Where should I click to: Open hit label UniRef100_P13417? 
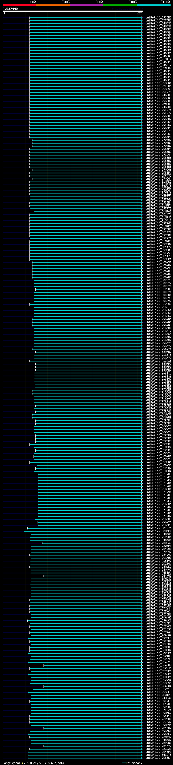[x=158, y=220]
